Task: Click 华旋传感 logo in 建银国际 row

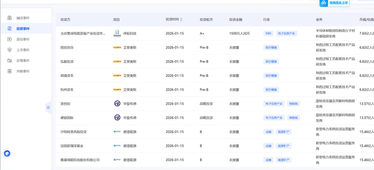Action: coord(117,118)
